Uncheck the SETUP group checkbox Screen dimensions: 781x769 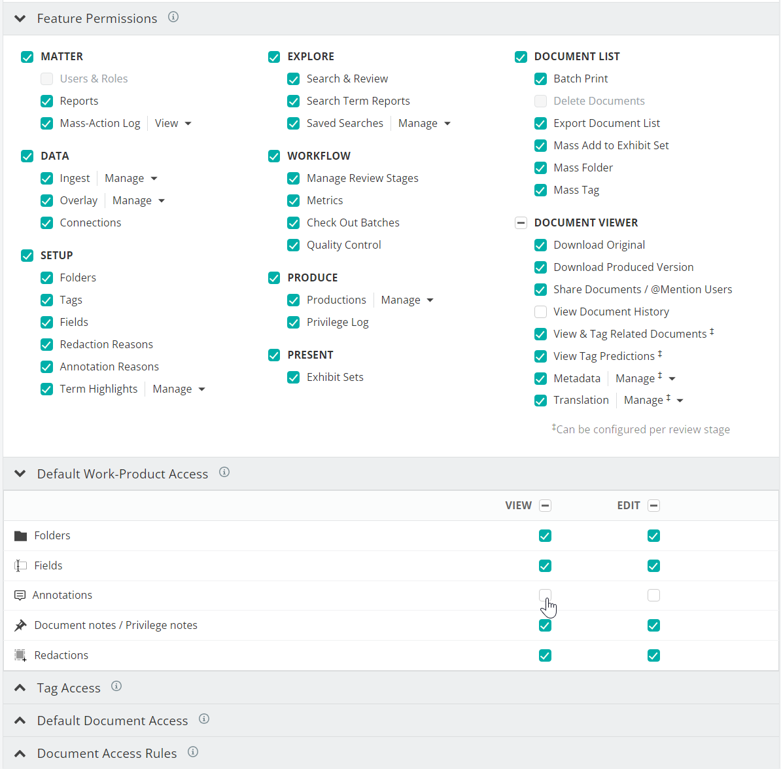click(x=27, y=256)
